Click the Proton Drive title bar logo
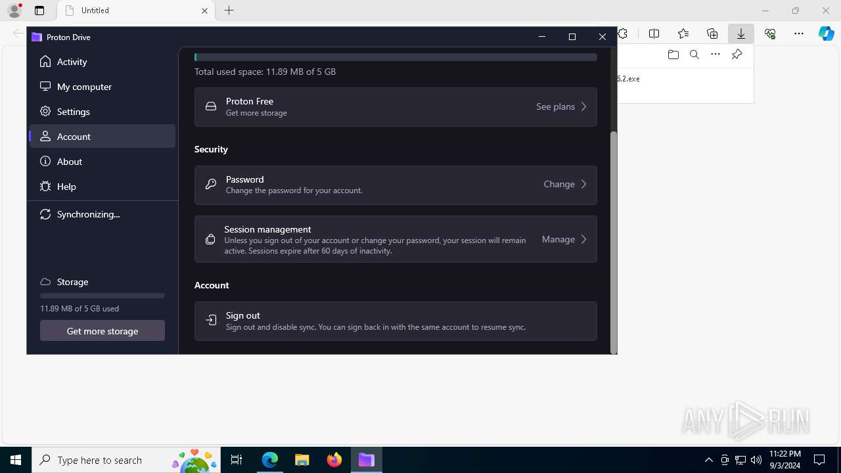 click(37, 37)
